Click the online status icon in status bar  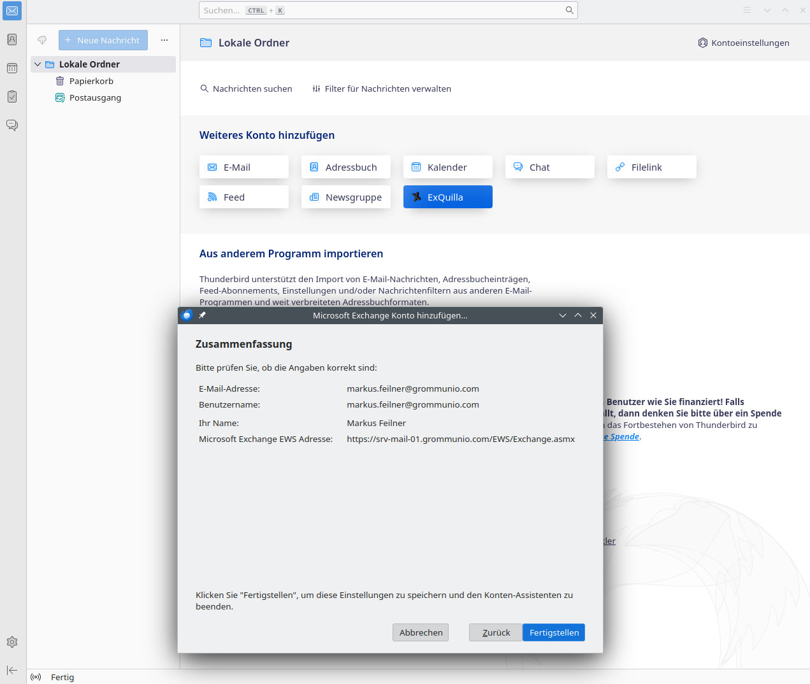pyautogui.click(x=36, y=677)
